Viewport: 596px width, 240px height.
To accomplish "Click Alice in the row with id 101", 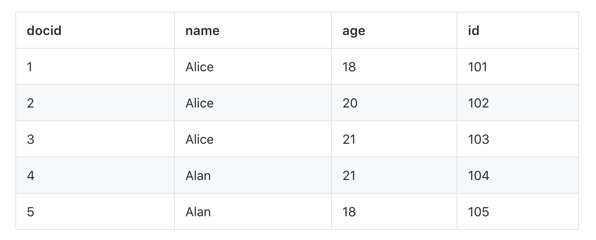I will (199, 67).
